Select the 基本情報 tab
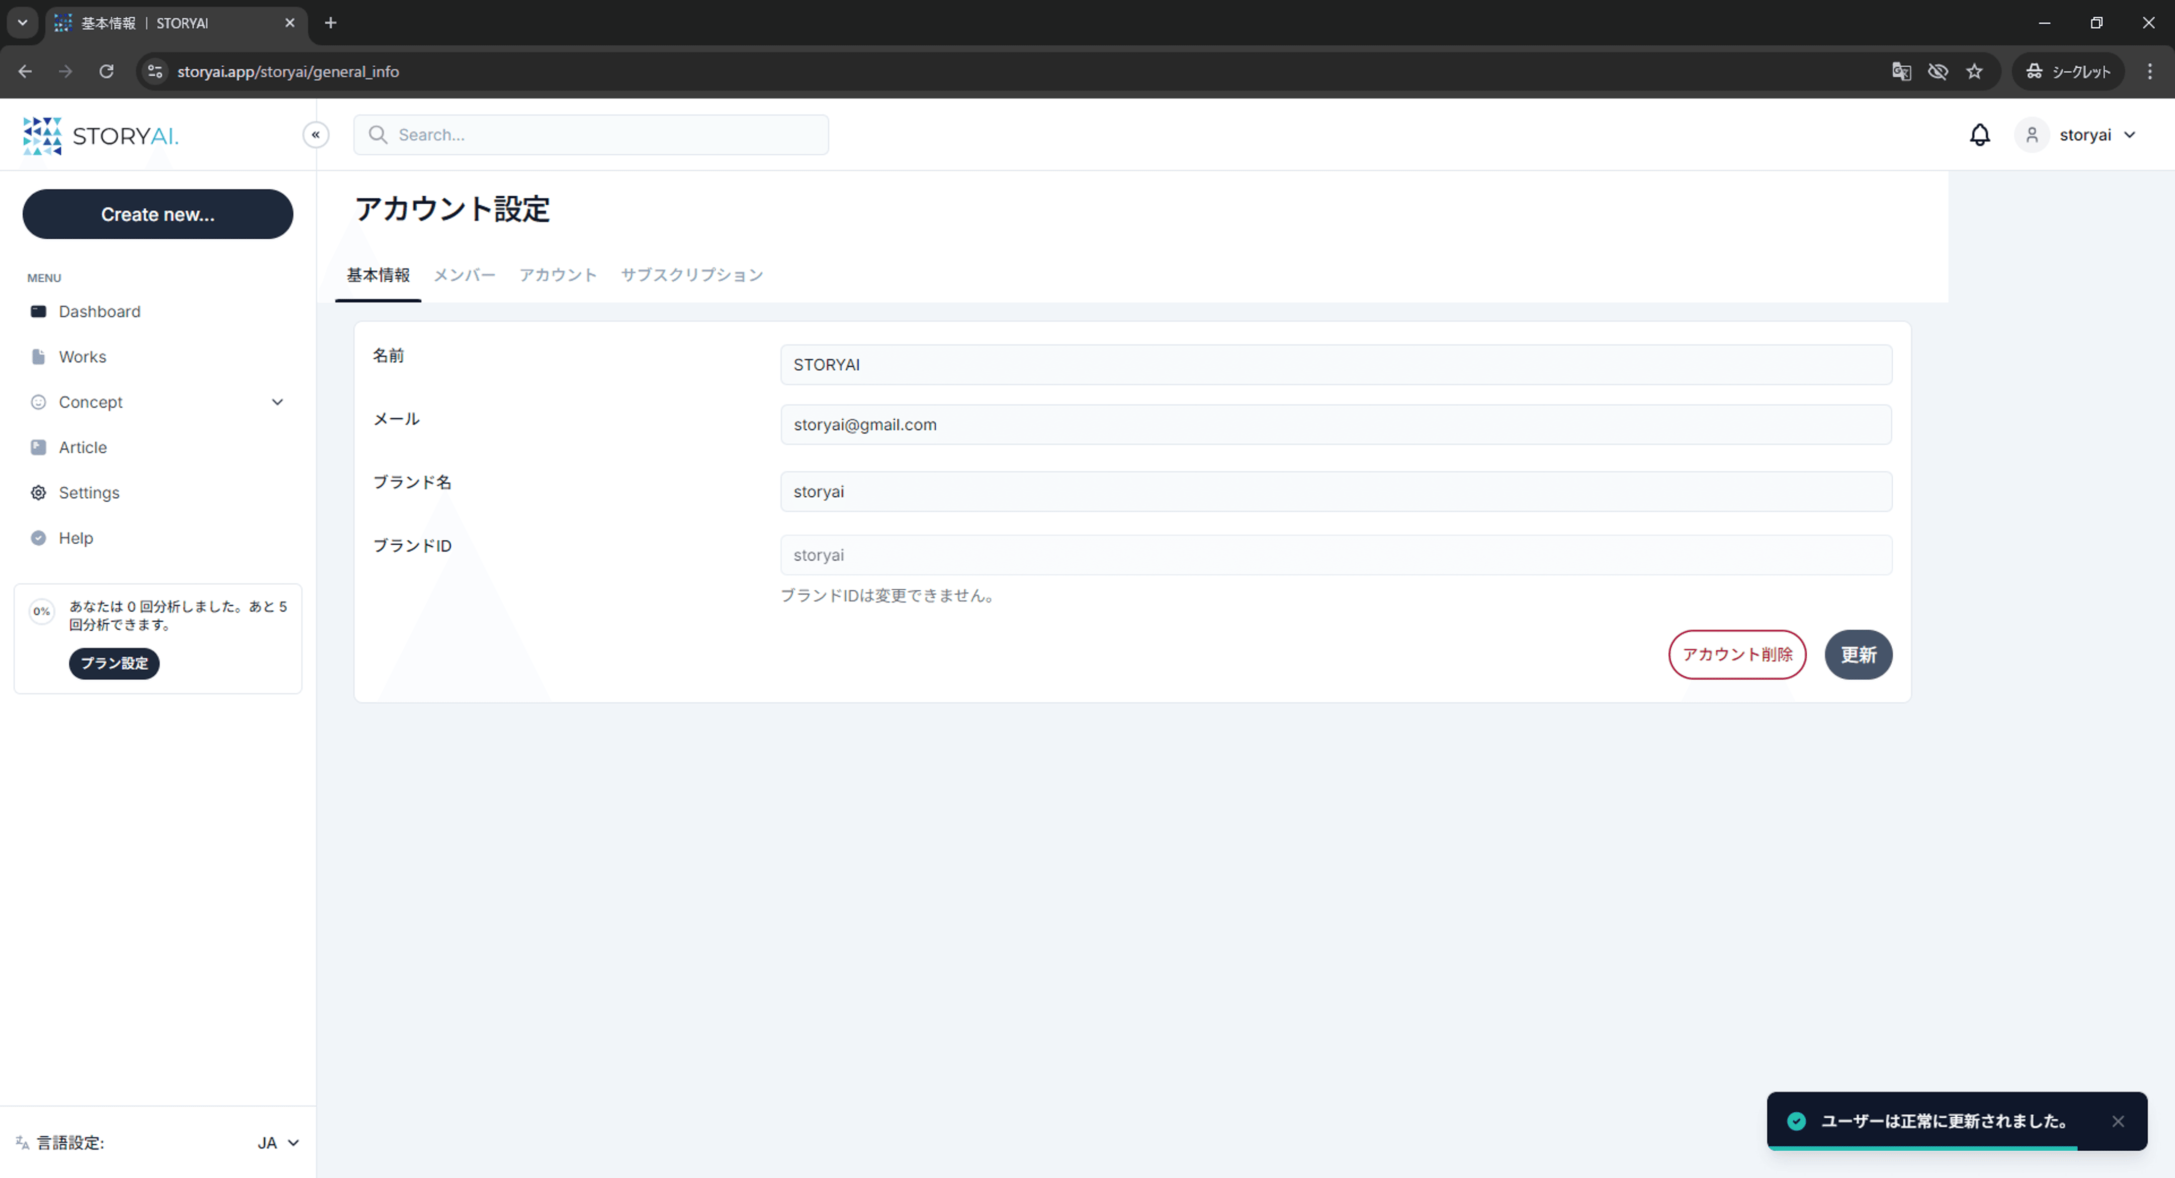 coord(378,275)
